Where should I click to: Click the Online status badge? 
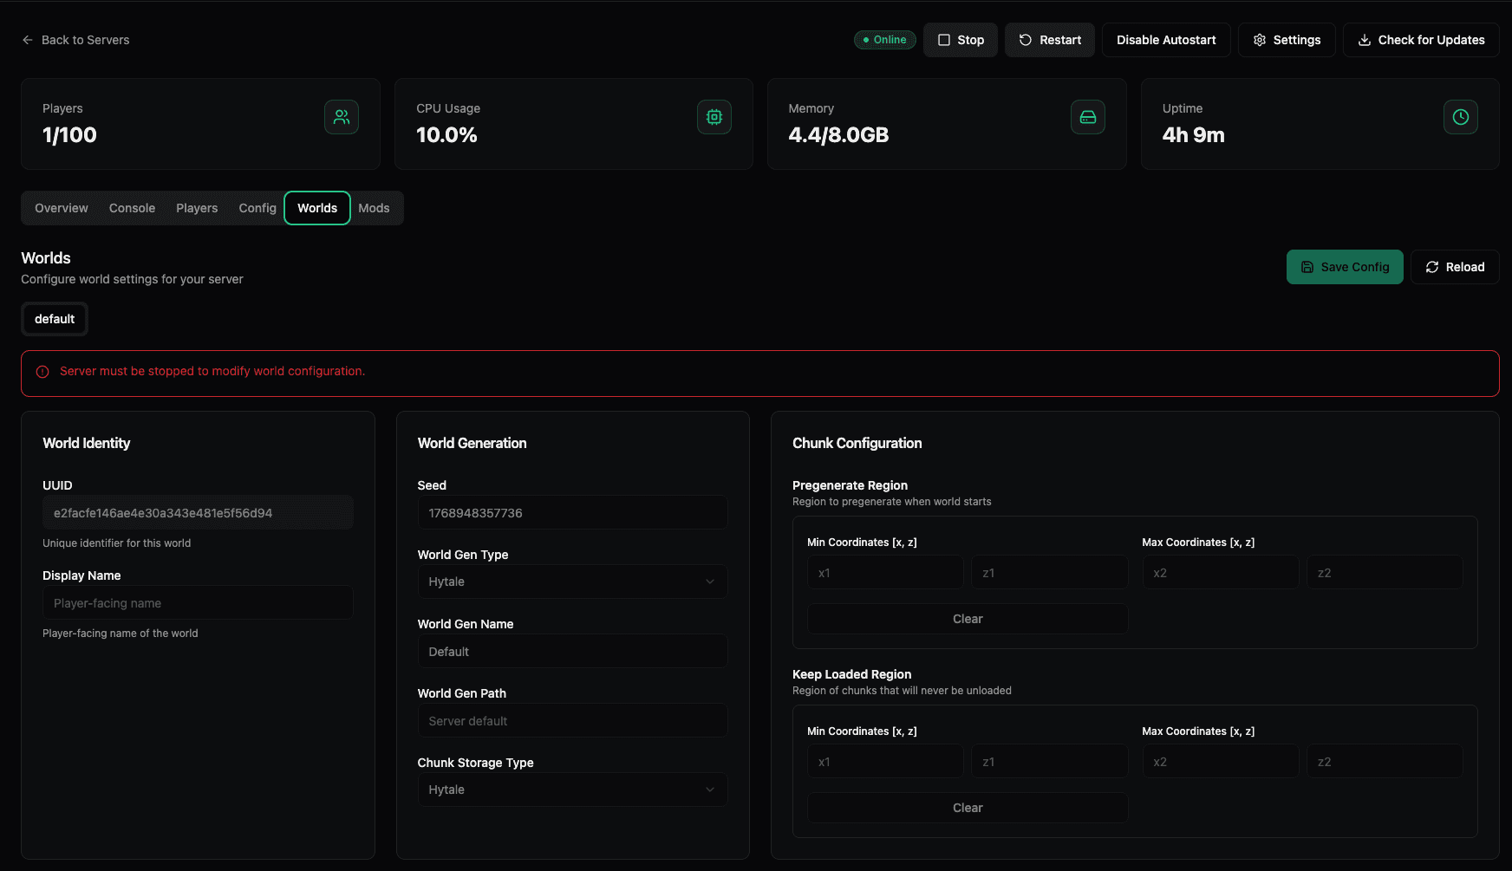tap(884, 39)
